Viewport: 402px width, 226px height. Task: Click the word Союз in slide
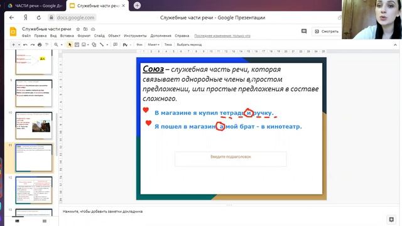click(x=153, y=69)
